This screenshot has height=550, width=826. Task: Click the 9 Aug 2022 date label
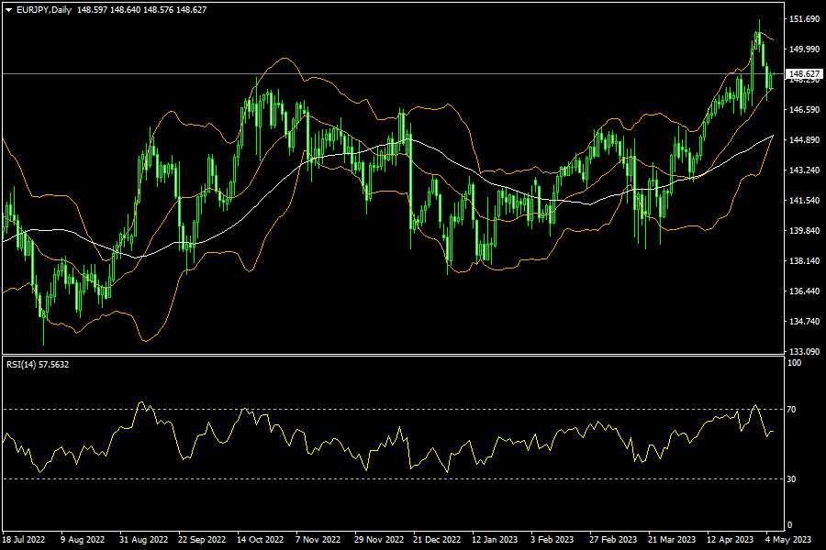(83, 540)
